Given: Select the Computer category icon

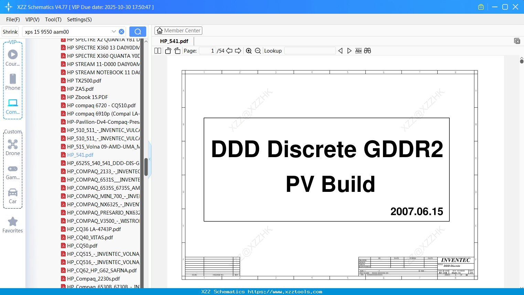Looking at the screenshot, I should click(13, 107).
